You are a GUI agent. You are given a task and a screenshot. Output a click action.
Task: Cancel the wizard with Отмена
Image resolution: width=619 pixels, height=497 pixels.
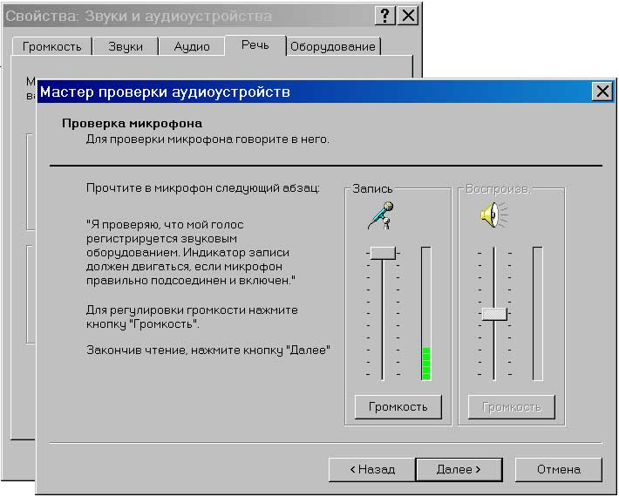pos(559,469)
